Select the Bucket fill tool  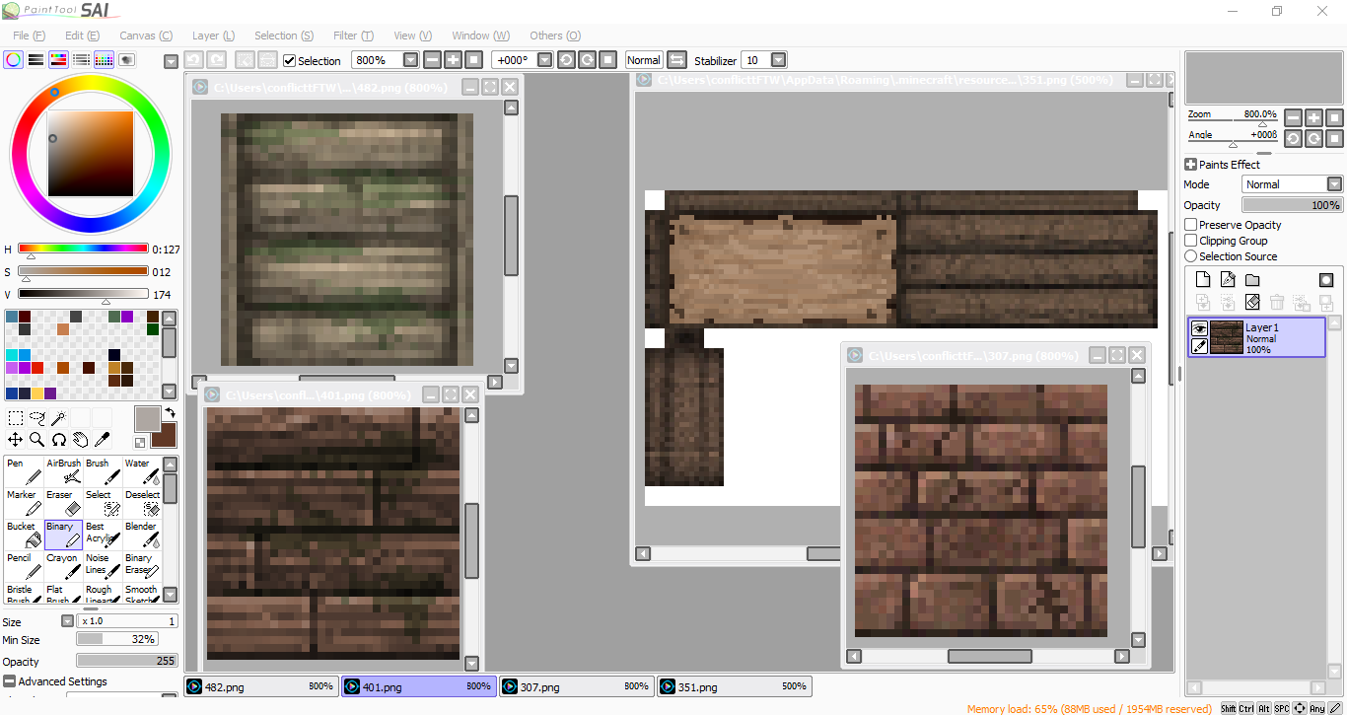coord(25,535)
